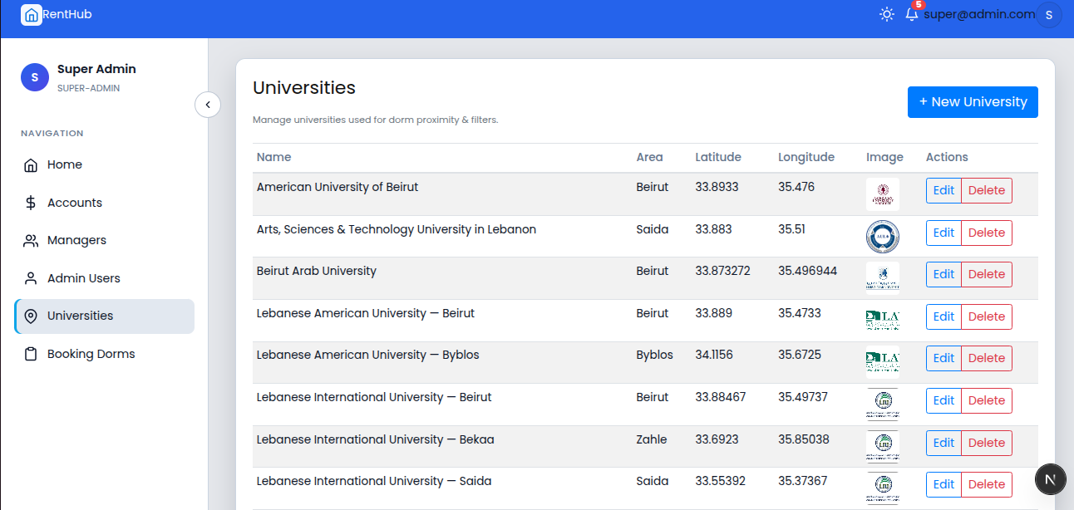Collapse the sidebar with the chevron button
Viewport: 1074px width, 510px height.
tap(208, 105)
